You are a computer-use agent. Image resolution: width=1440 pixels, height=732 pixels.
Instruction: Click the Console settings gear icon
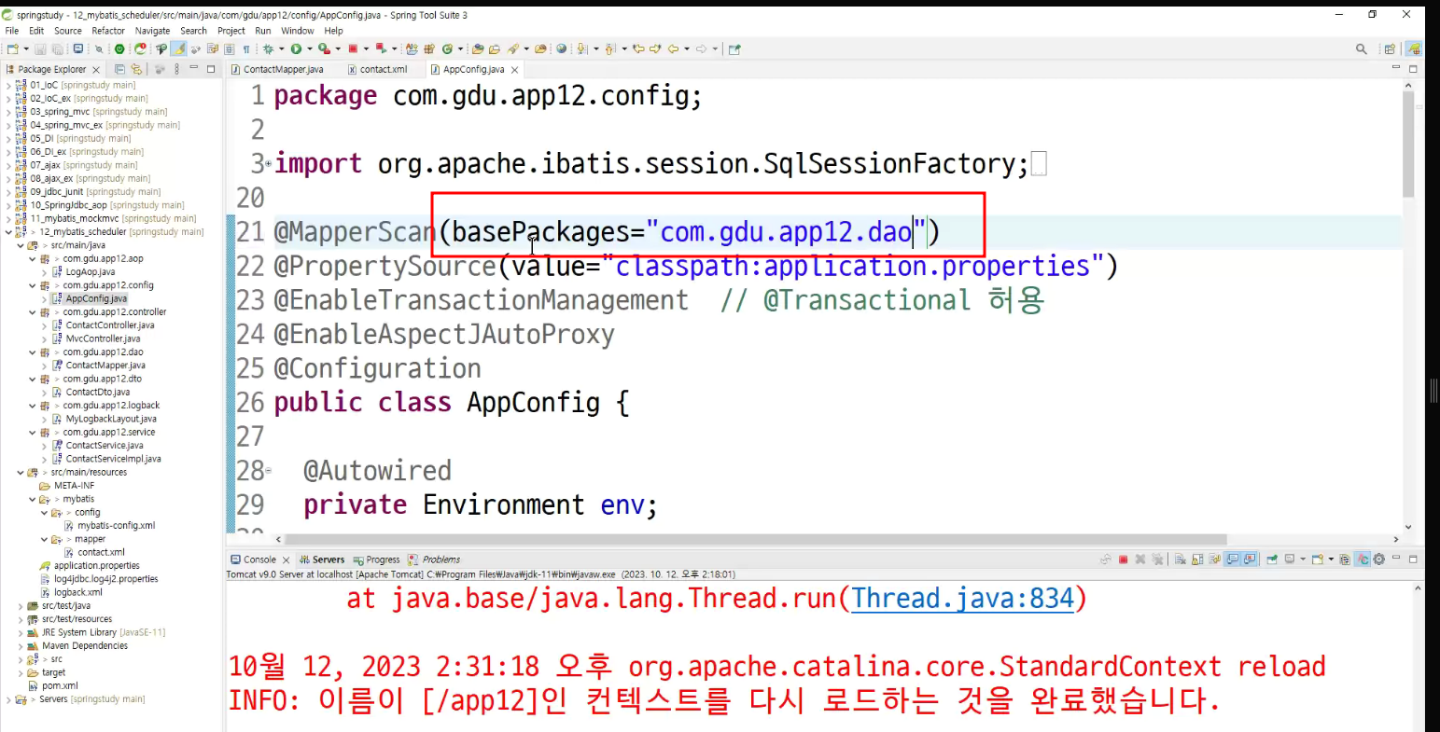pyautogui.click(x=1378, y=559)
